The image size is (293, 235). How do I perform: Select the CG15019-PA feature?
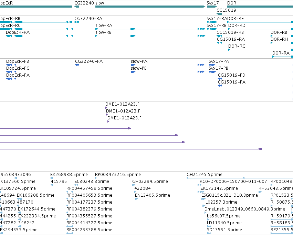click(x=232, y=82)
